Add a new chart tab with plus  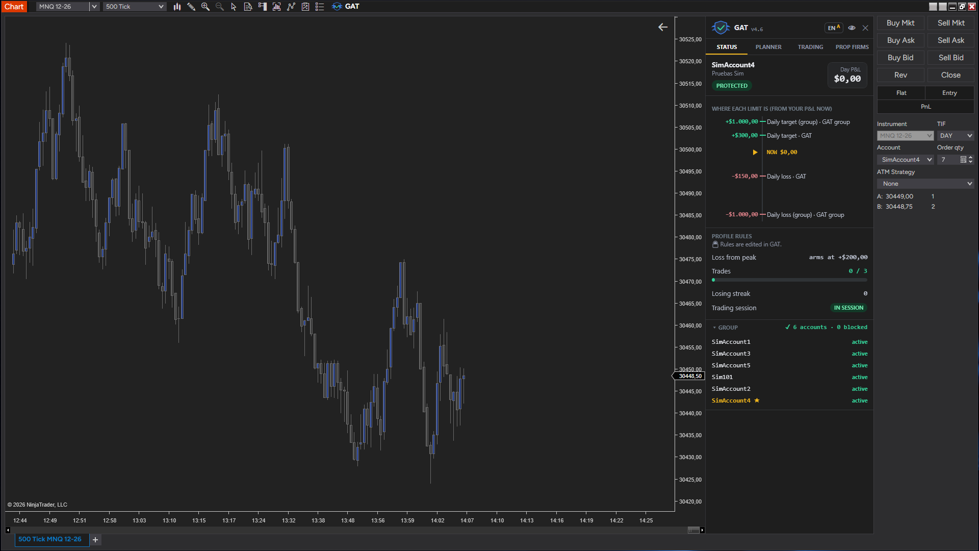[95, 540]
